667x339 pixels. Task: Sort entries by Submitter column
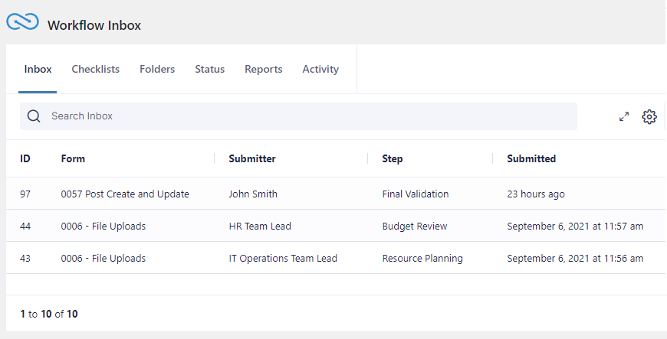tap(252, 158)
